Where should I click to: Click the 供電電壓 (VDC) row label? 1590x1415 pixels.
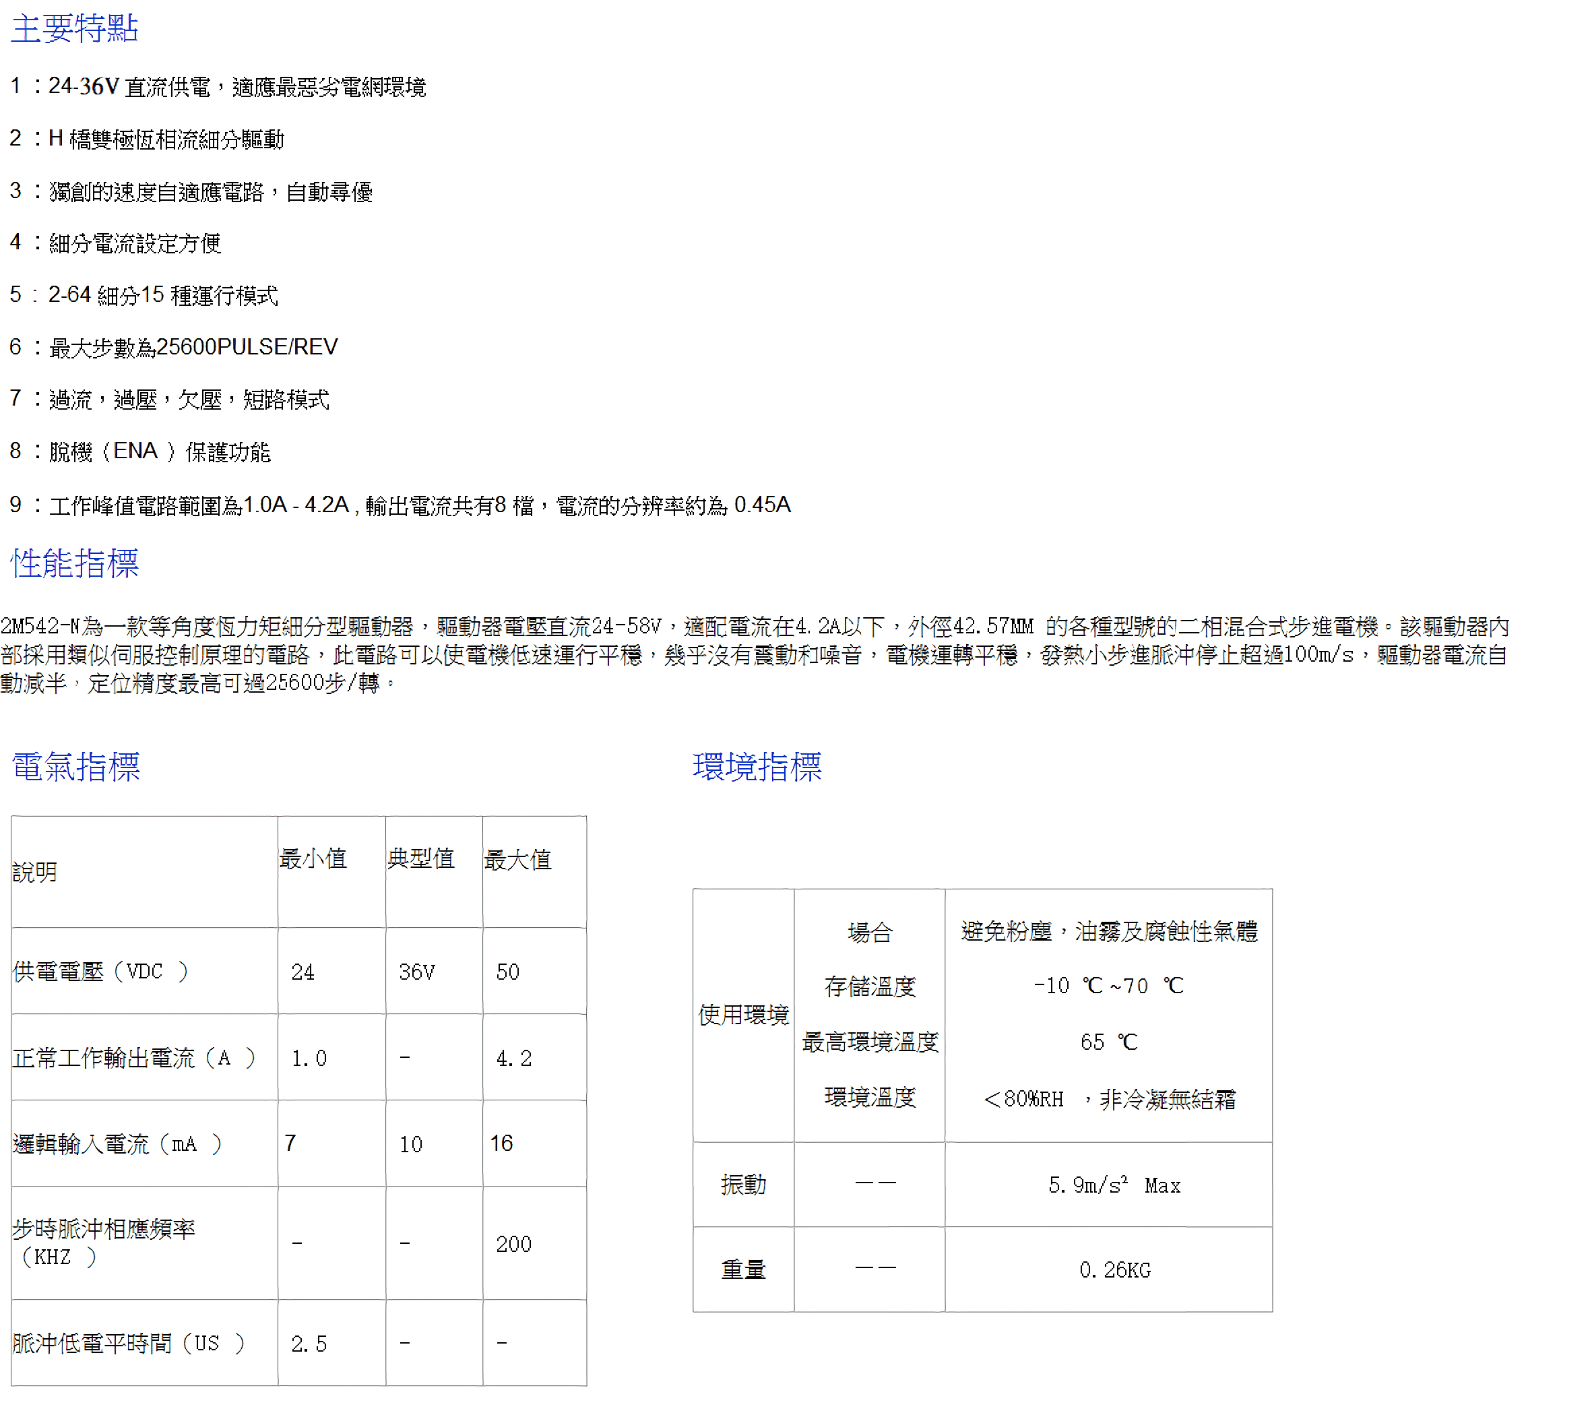coord(100,971)
